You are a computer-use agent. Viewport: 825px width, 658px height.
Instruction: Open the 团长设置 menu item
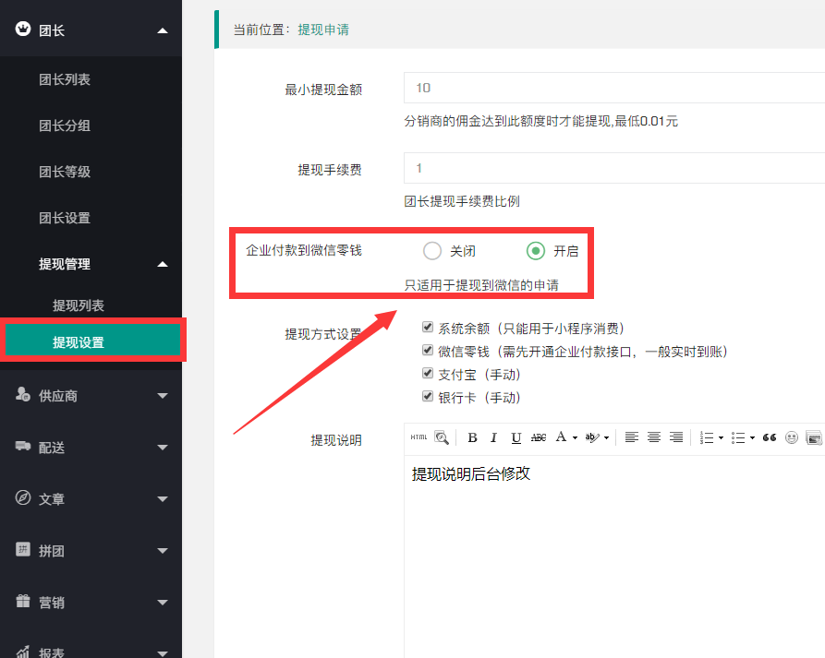coord(65,218)
